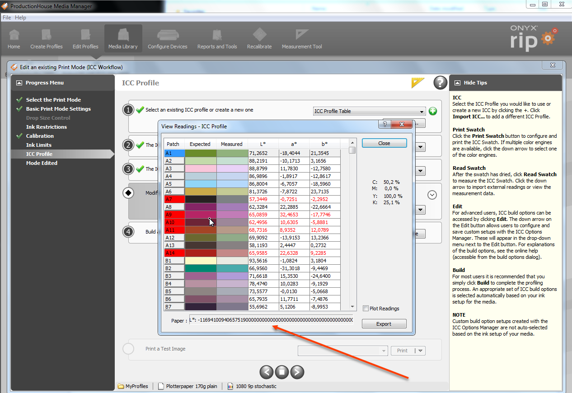Select the Media Library toolbar icon
This screenshot has width=572, height=393.
[x=123, y=39]
